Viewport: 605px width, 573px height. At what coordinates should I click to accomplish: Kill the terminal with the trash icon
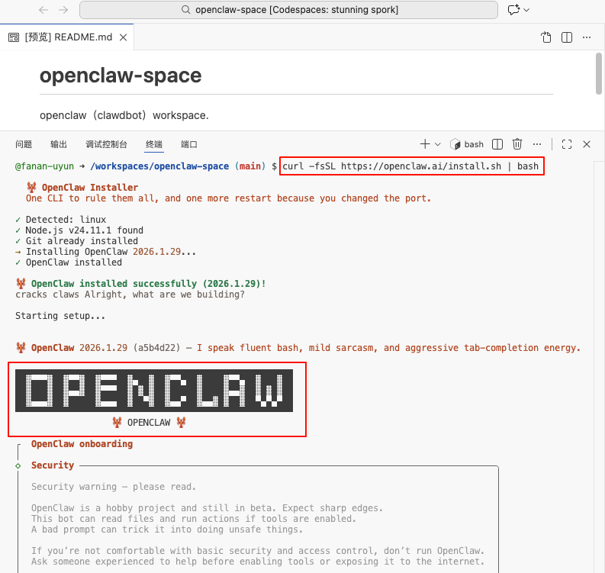click(x=517, y=144)
